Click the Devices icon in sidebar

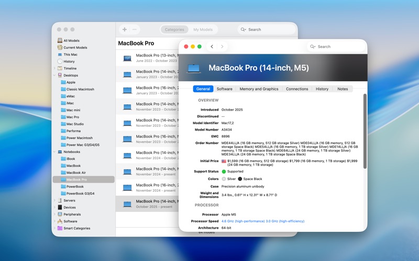(60, 207)
